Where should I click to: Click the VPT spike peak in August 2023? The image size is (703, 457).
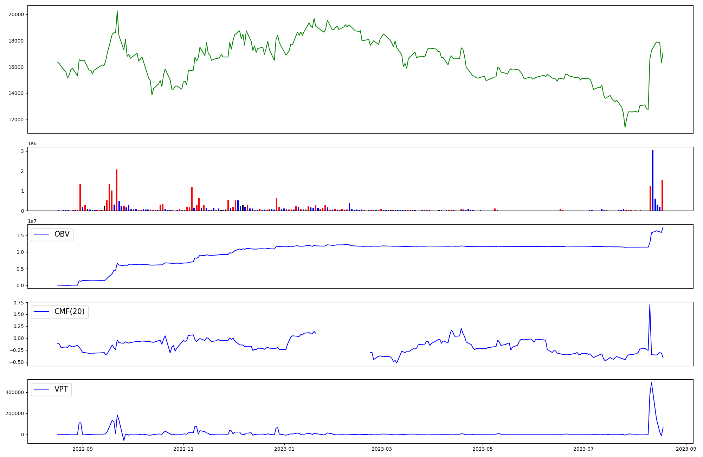[651, 382]
